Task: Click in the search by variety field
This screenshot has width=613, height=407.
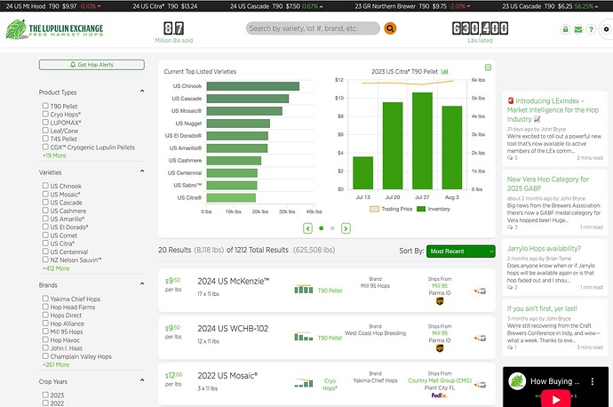Action: (x=313, y=28)
